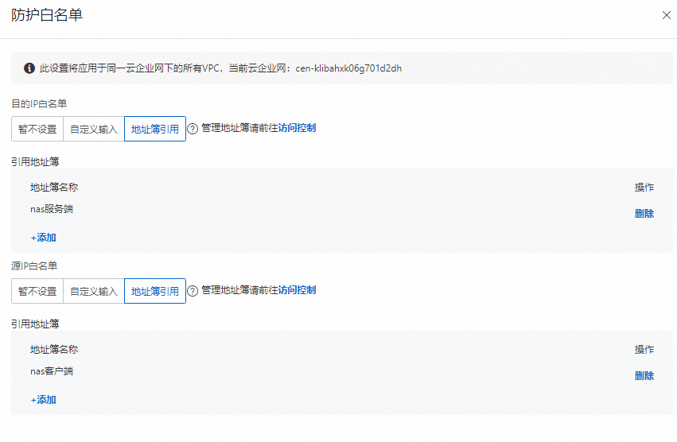Screen dimensions: 677x442
Task: Select 暂不设置 for 目的IP白名单
Action: [x=37, y=130]
